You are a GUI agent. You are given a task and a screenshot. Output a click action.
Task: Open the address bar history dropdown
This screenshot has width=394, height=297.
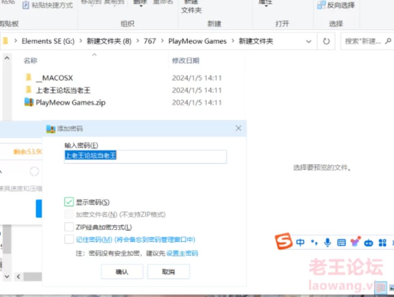pos(309,41)
